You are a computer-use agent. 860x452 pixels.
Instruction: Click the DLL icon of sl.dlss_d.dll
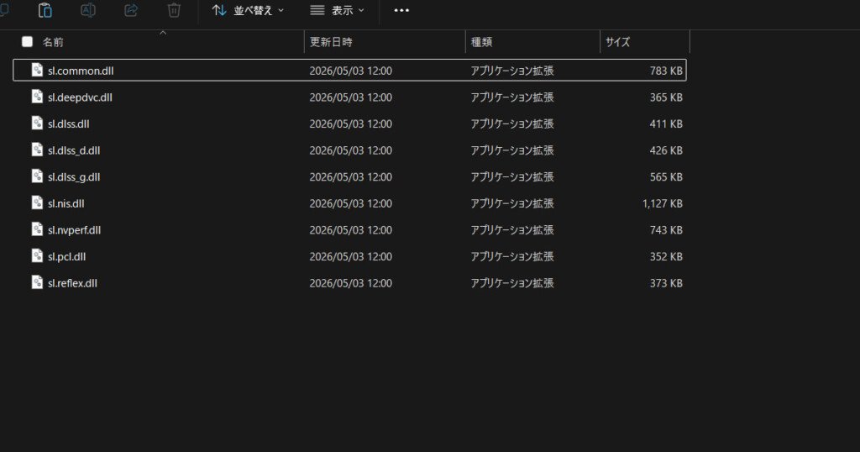tap(37, 150)
